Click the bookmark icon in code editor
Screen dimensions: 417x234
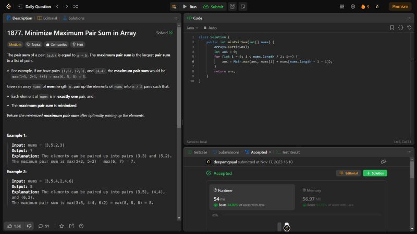[x=392, y=28]
